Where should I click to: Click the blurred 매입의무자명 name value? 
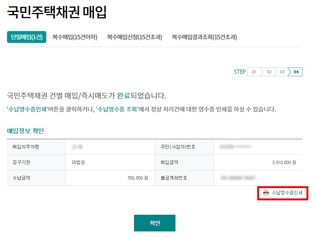pos(78,147)
